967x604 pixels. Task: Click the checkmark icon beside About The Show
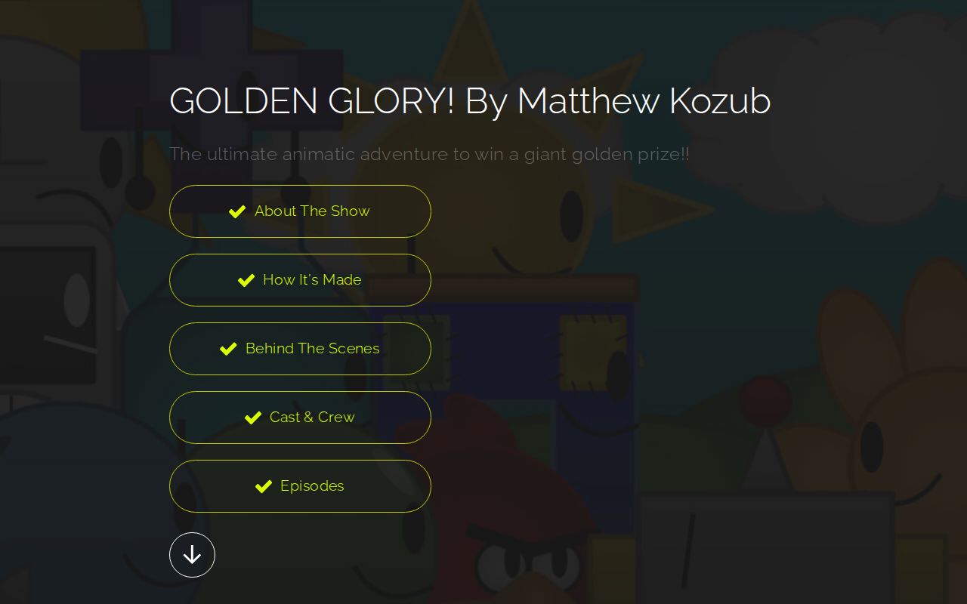(236, 211)
